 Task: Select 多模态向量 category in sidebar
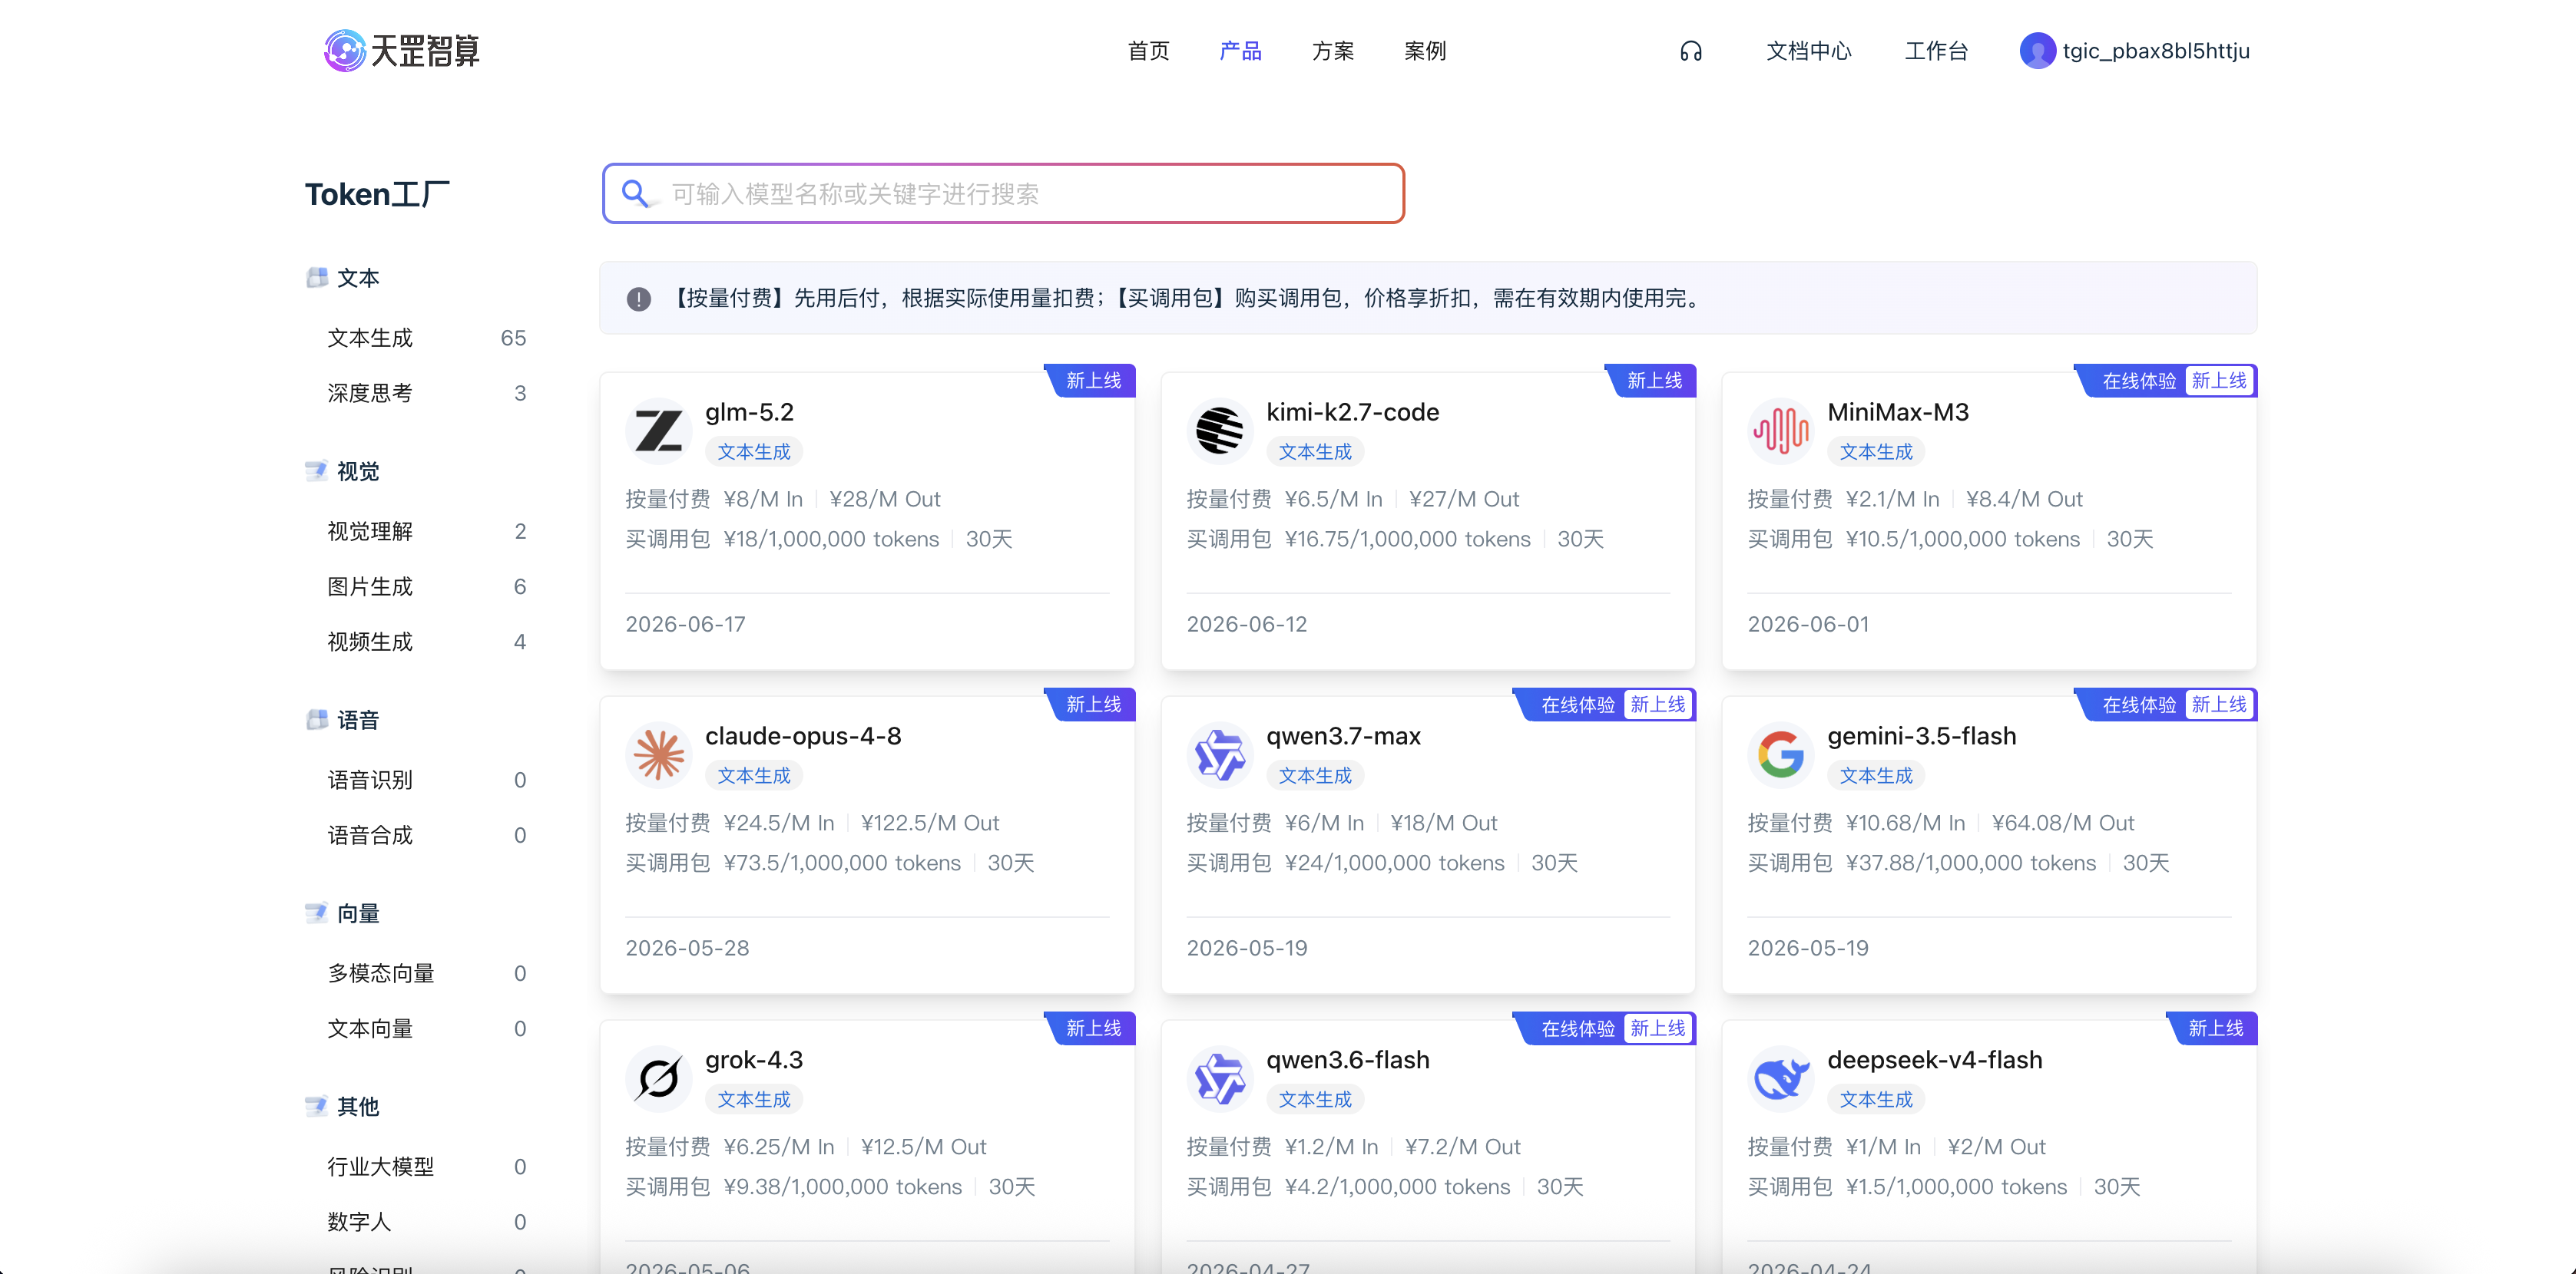pyautogui.click(x=427, y=973)
